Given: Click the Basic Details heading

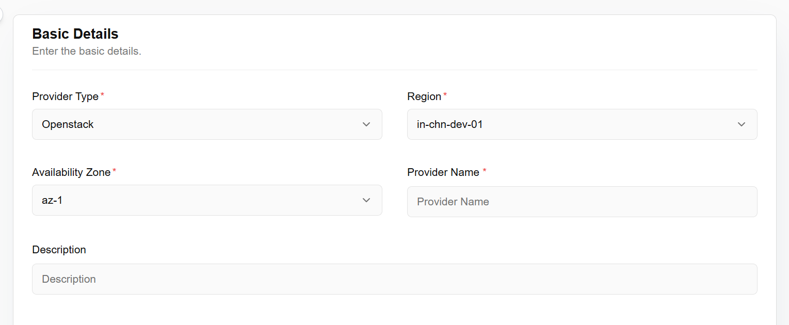Looking at the screenshot, I should [75, 34].
